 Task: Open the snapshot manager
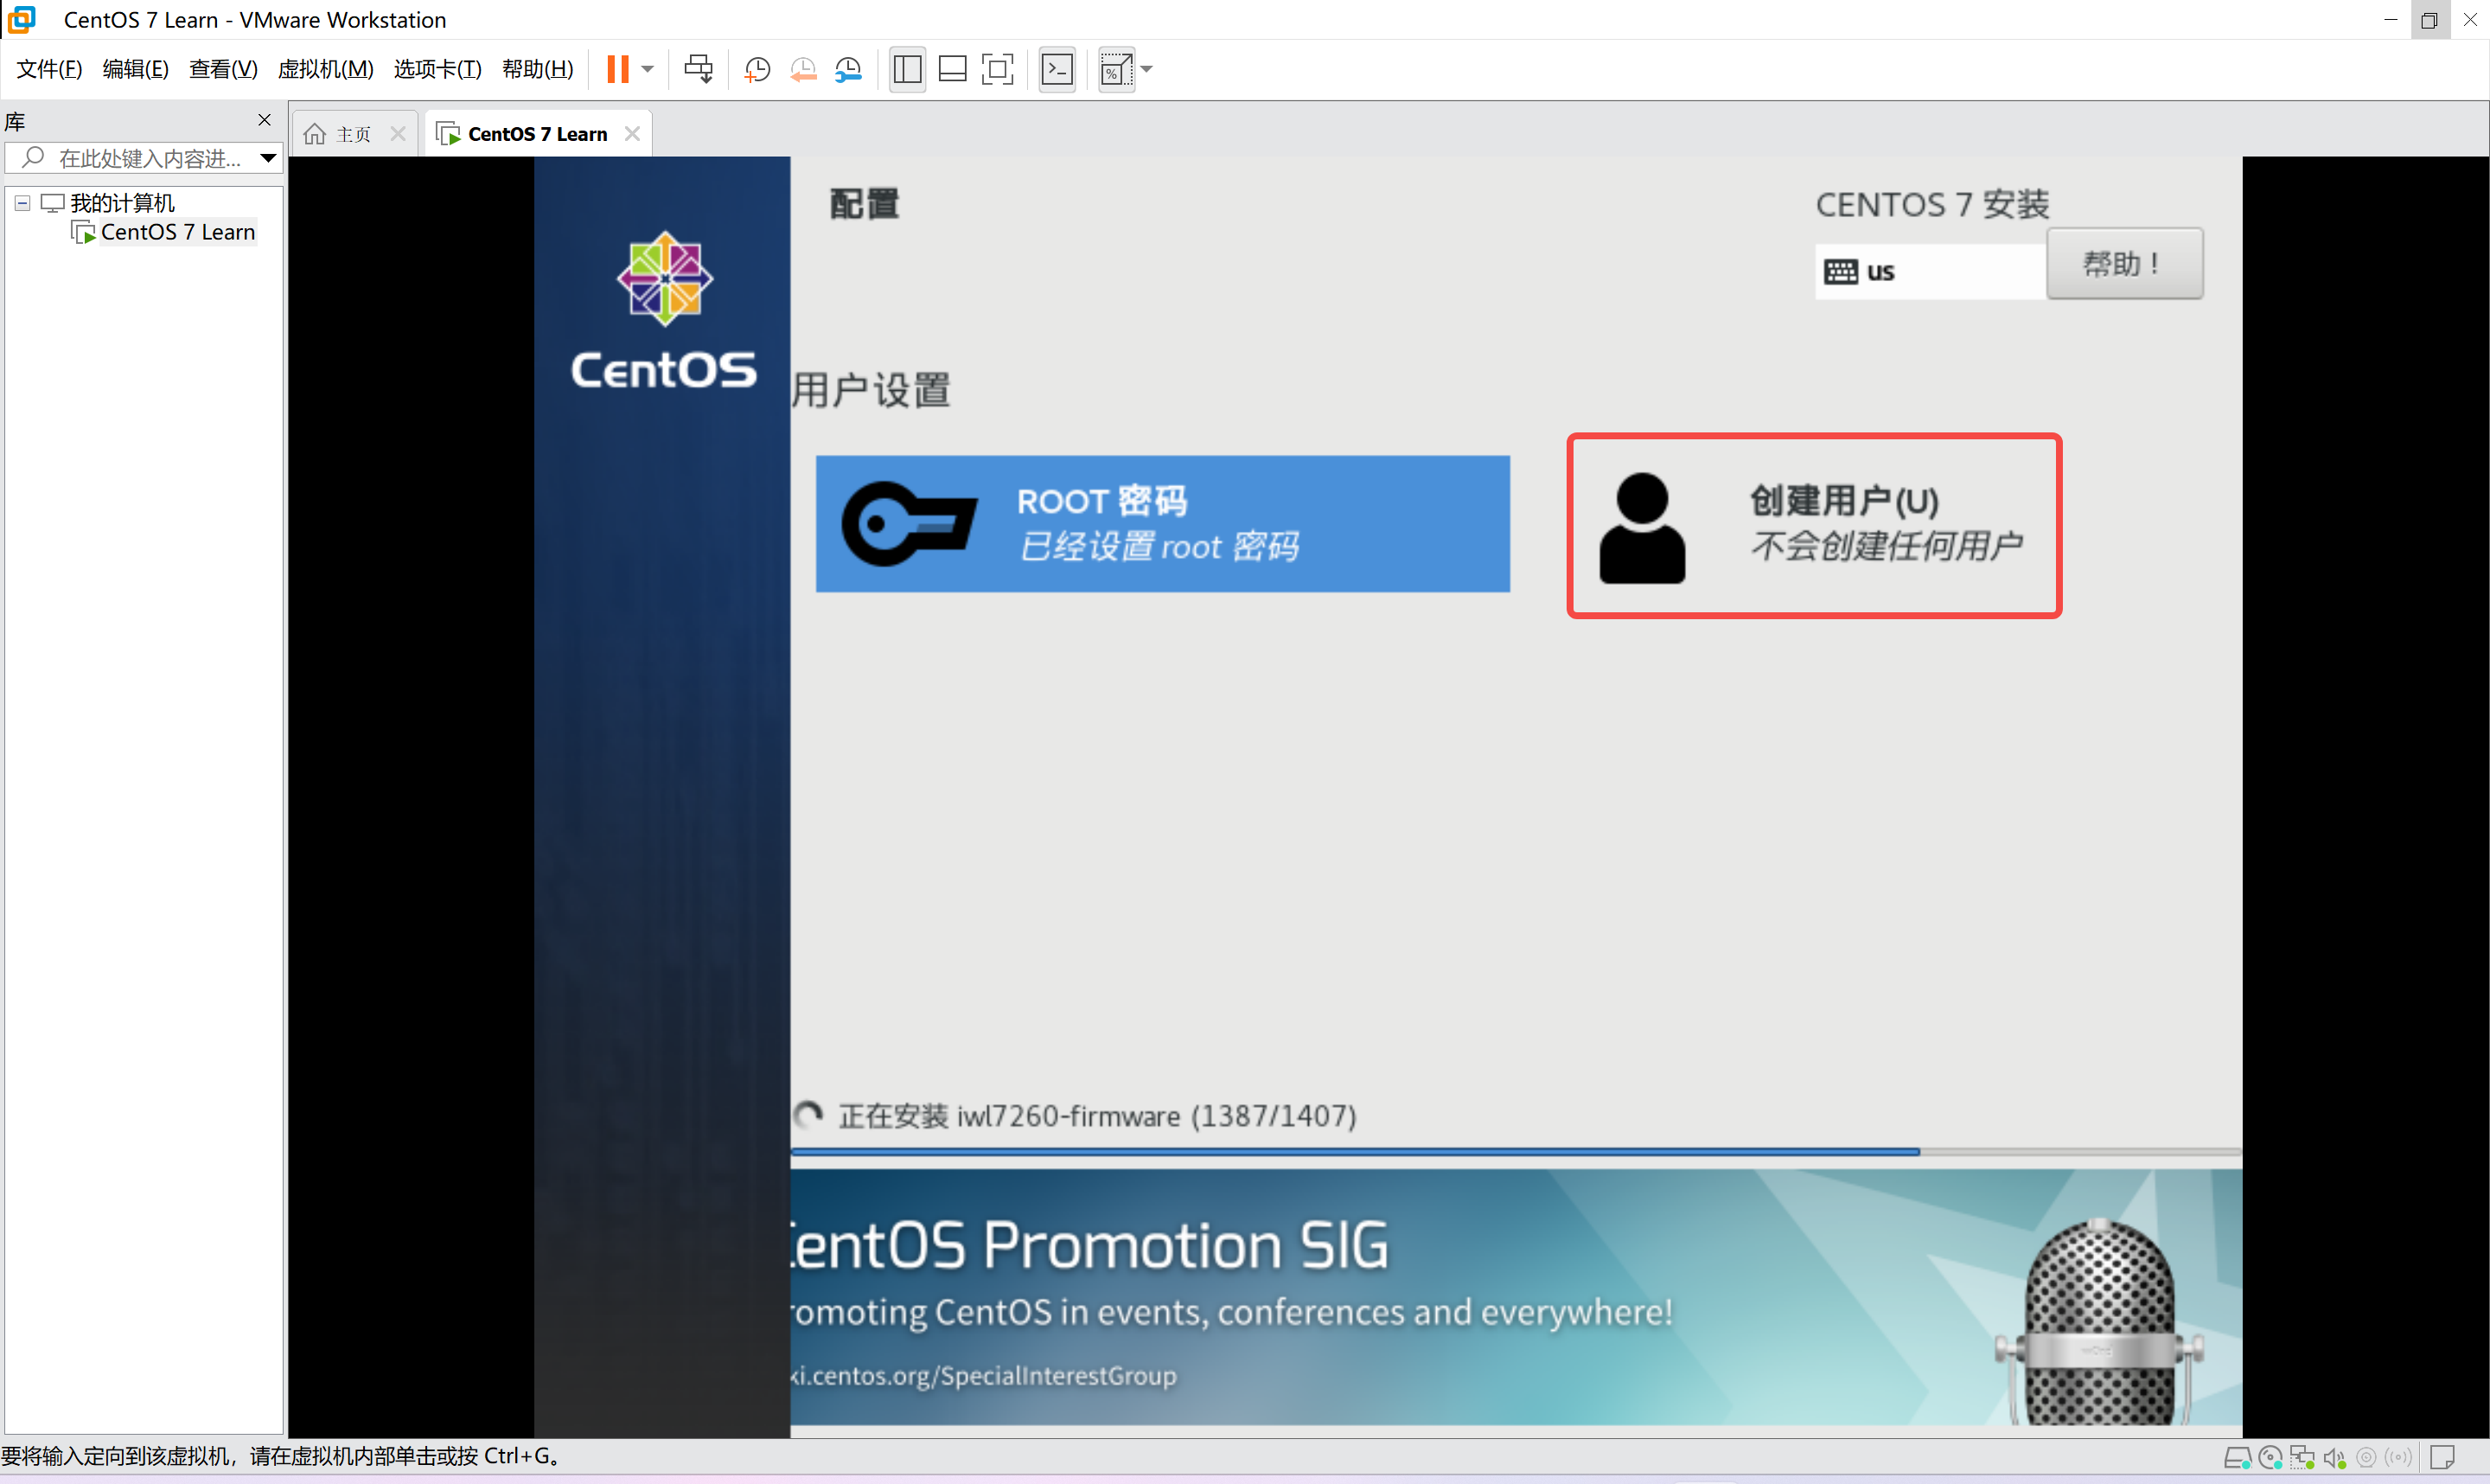tap(847, 69)
